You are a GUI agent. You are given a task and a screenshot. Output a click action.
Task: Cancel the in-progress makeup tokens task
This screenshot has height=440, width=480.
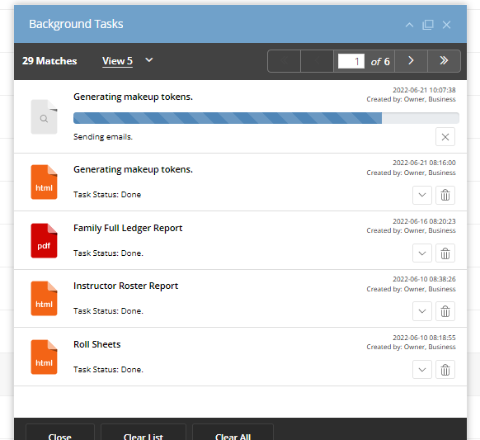[445, 137]
